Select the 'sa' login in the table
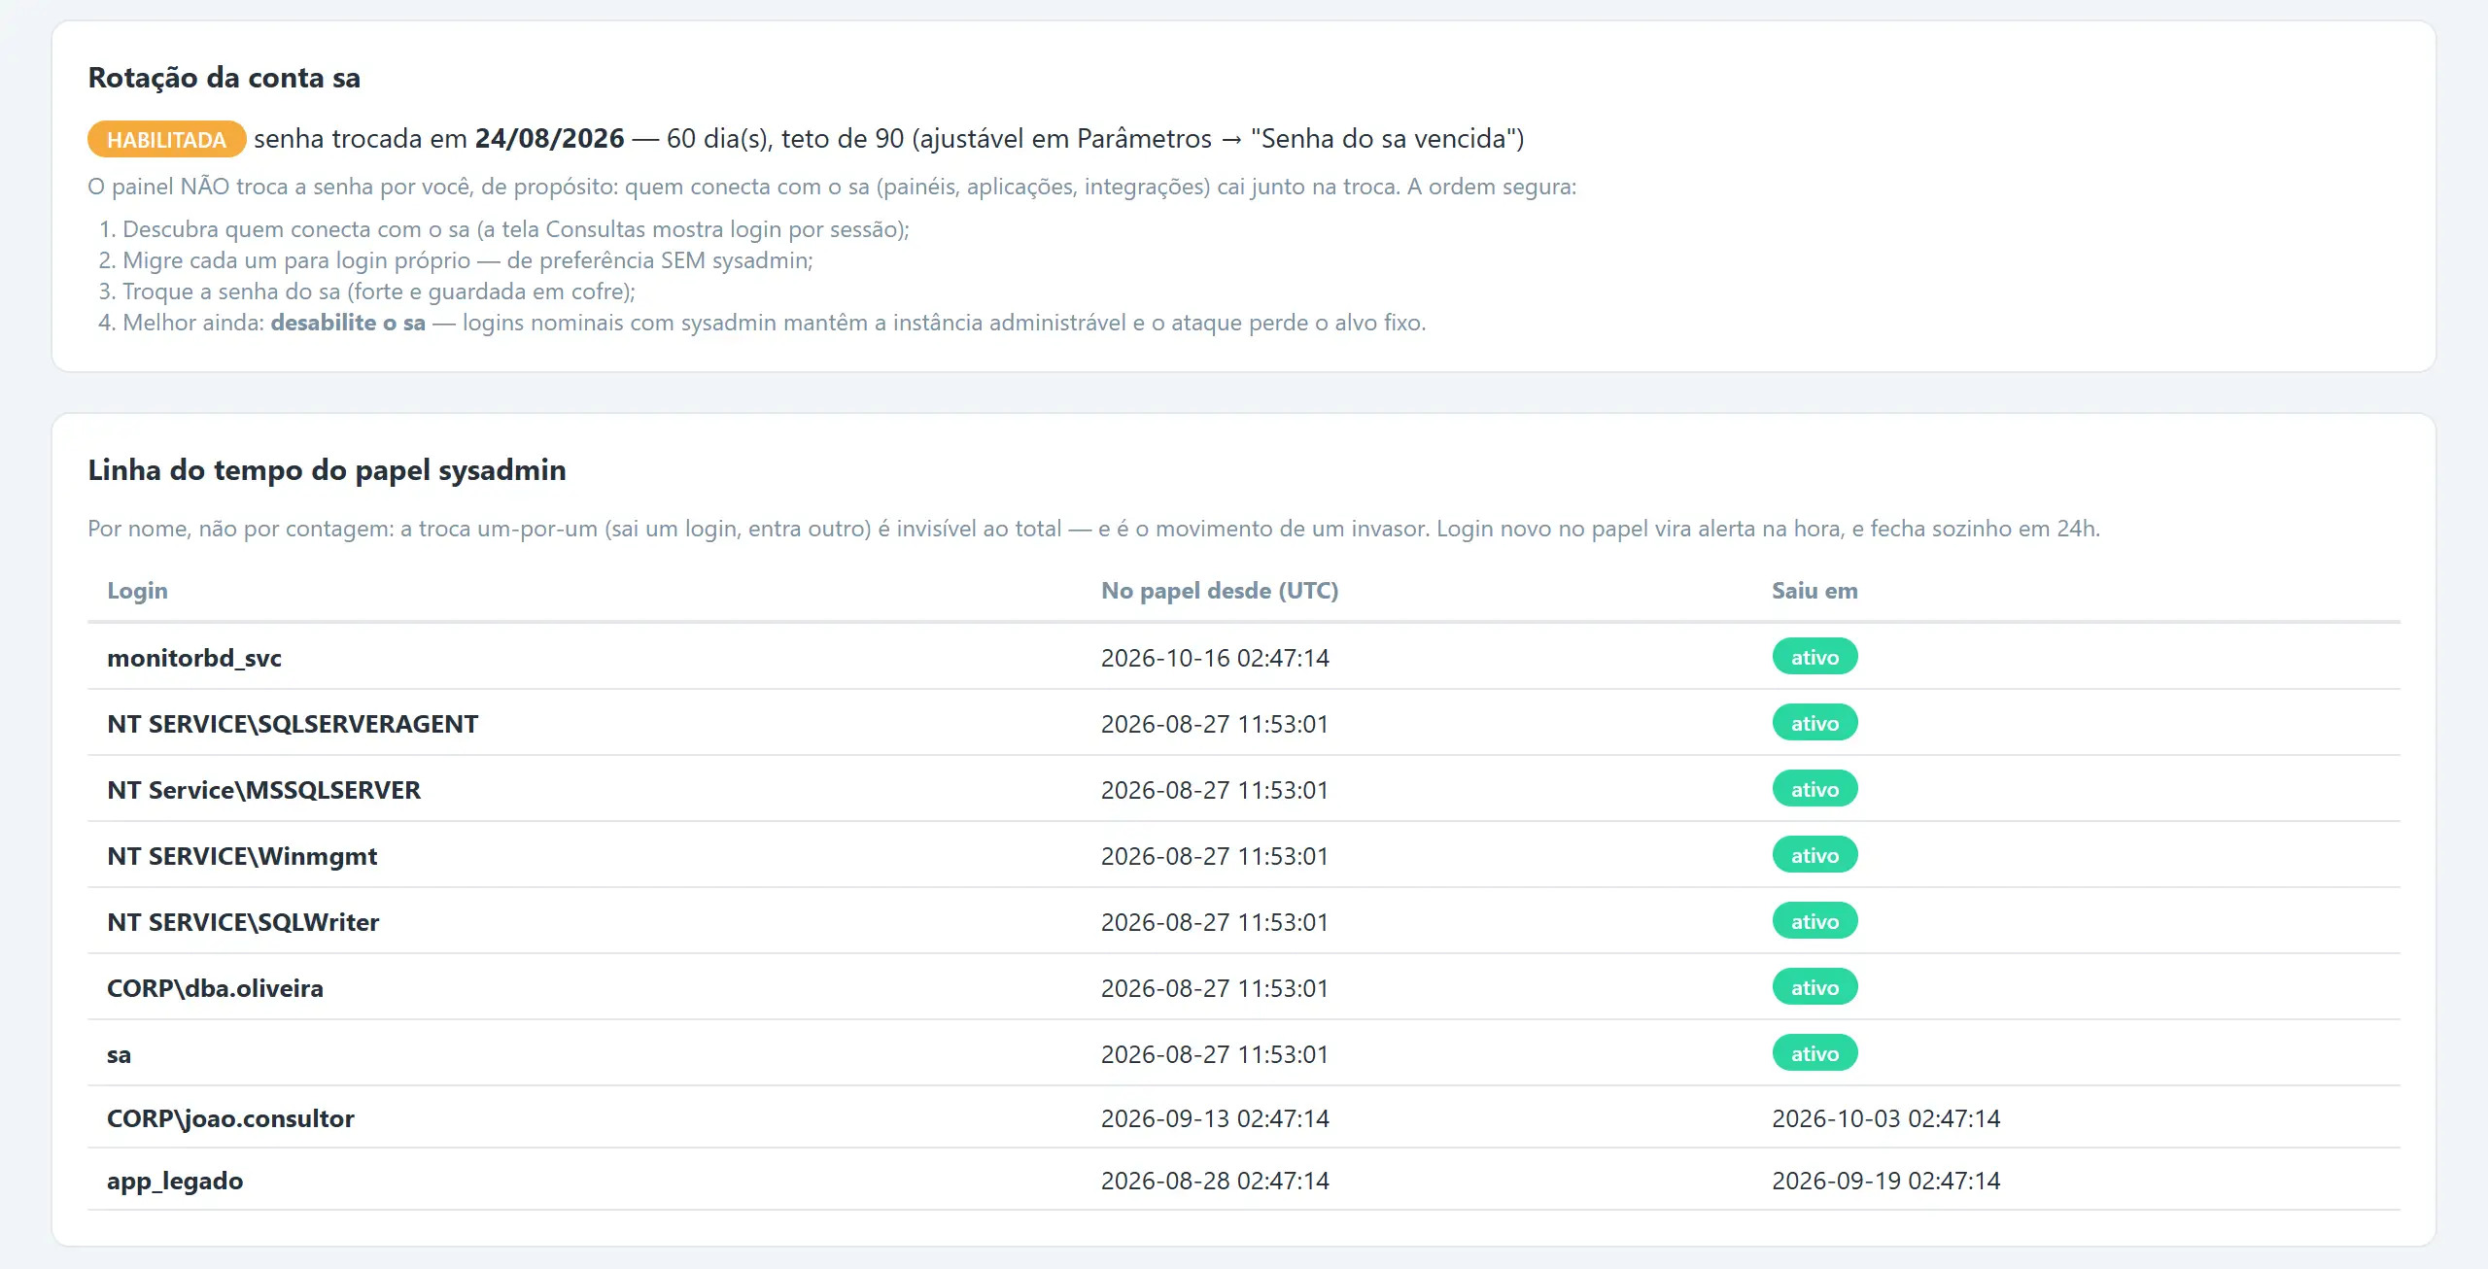This screenshot has height=1269, width=2488. click(119, 1054)
